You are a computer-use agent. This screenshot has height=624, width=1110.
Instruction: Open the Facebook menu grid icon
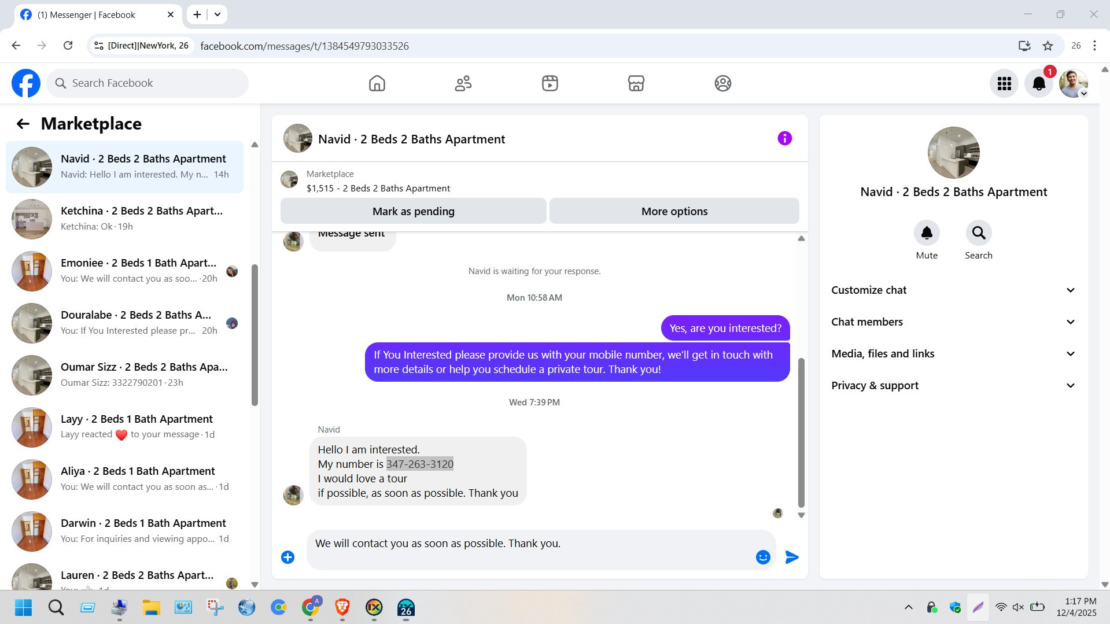tap(1004, 83)
